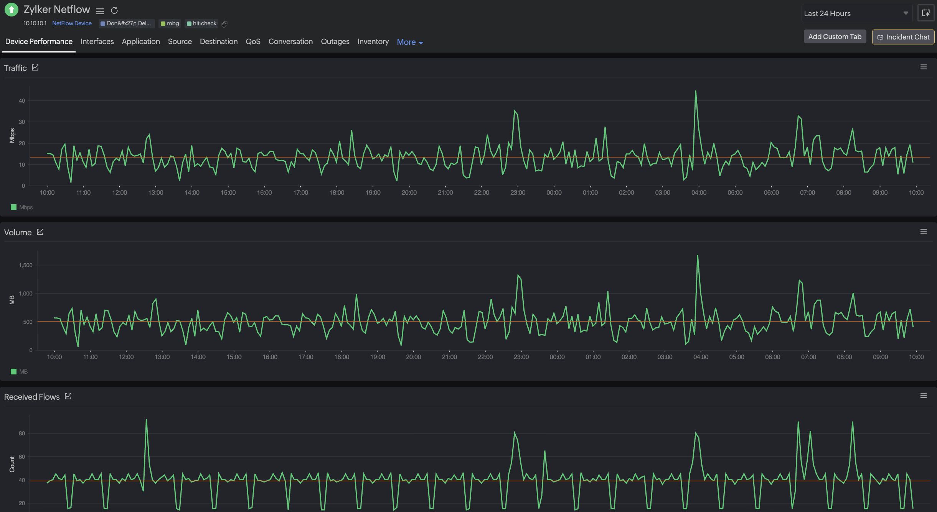Screen dimensions: 937x512
Task: Open the Received Flows panel options menu
Action: tap(924, 396)
